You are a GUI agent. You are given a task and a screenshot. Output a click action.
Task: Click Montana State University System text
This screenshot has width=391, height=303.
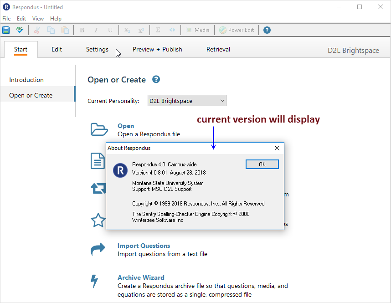tap(168, 183)
